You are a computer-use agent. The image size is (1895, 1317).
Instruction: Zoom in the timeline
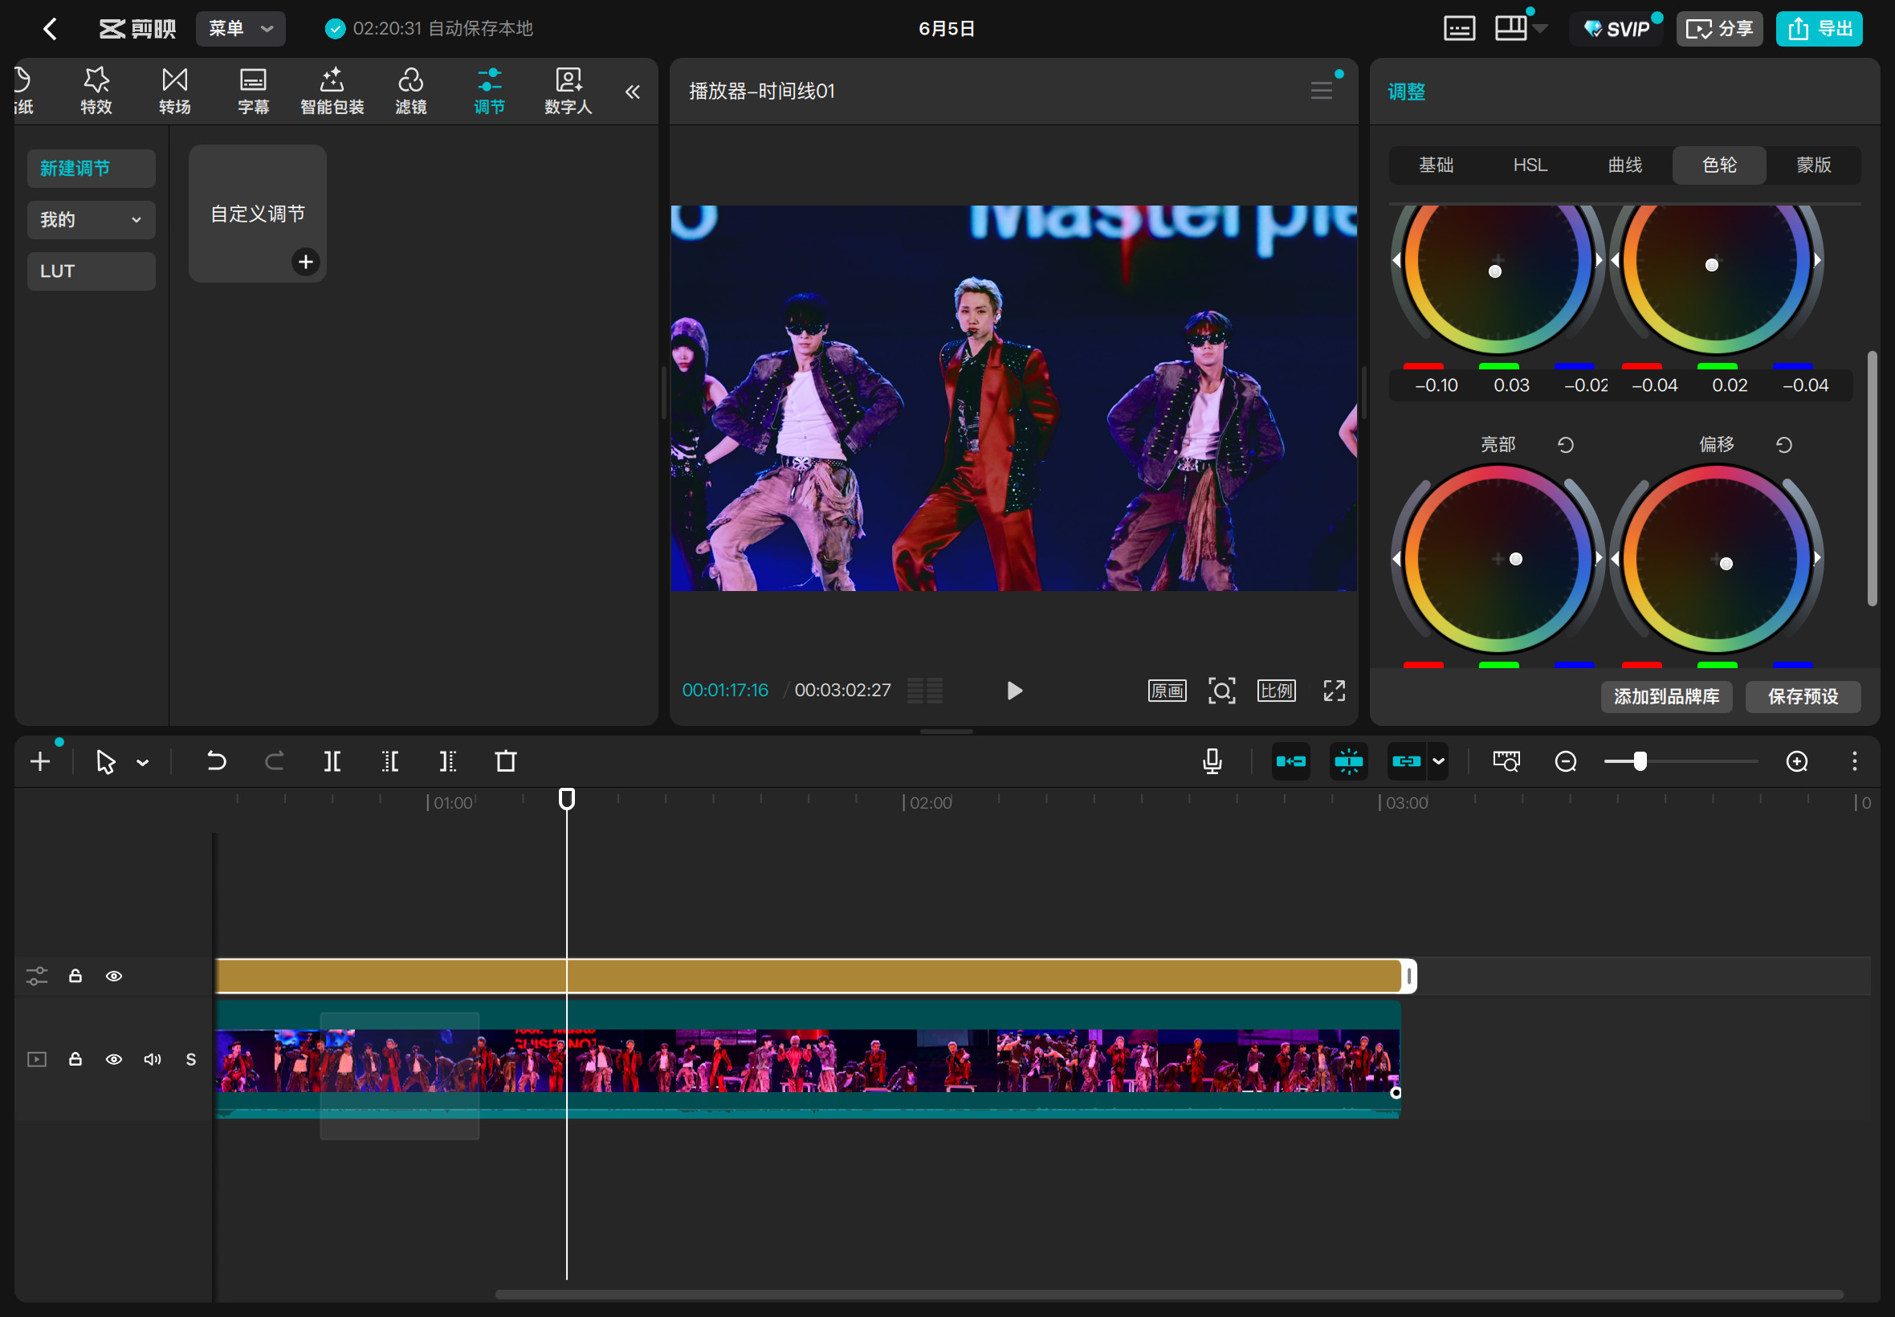point(1797,760)
